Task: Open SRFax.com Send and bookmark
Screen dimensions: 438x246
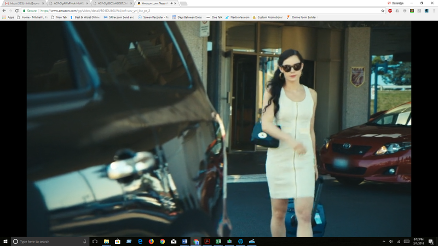Action: (119, 17)
